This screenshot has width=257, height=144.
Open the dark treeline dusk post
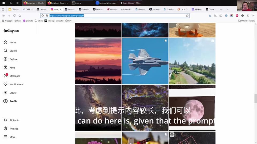click(98, 30)
